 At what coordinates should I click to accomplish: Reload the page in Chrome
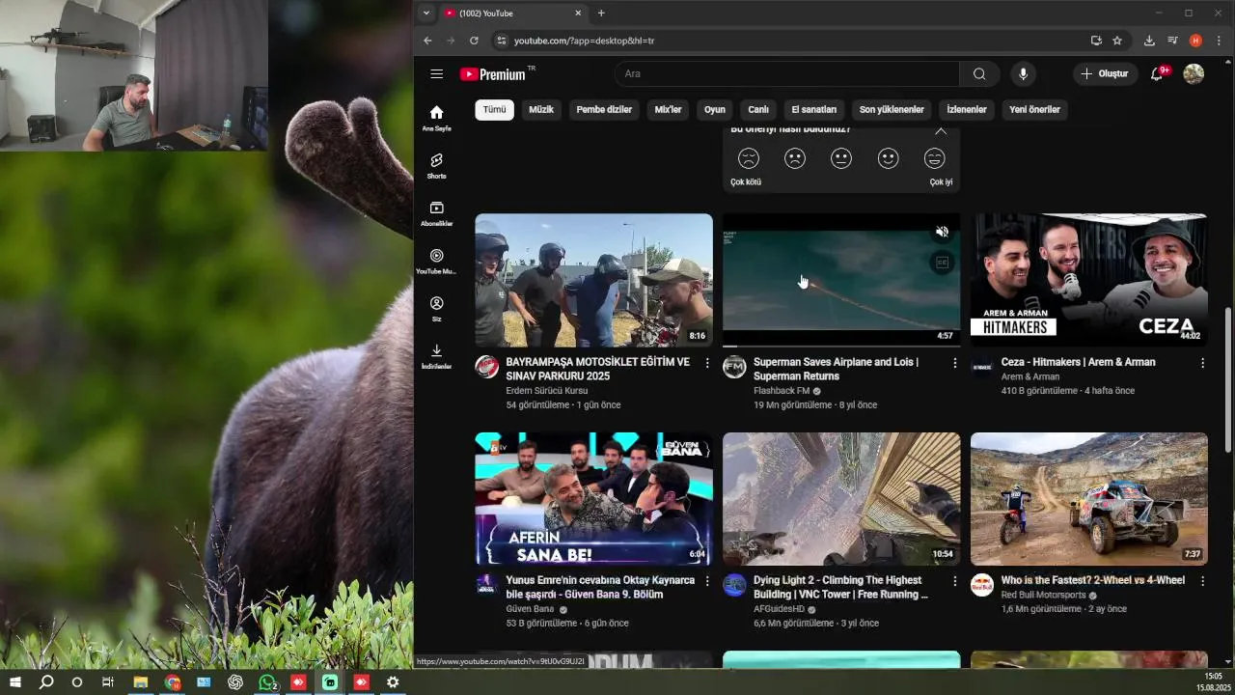(x=474, y=41)
